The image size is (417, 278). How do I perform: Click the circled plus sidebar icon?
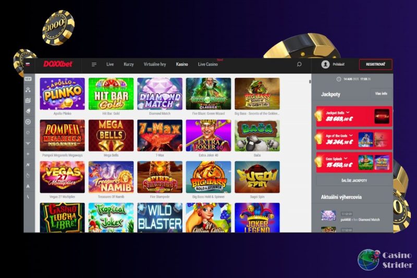(x=28, y=122)
